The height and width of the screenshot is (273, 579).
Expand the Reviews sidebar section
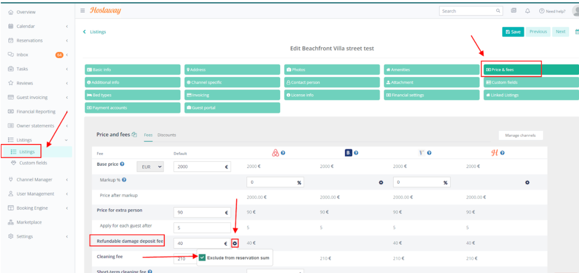click(x=67, y=83)
